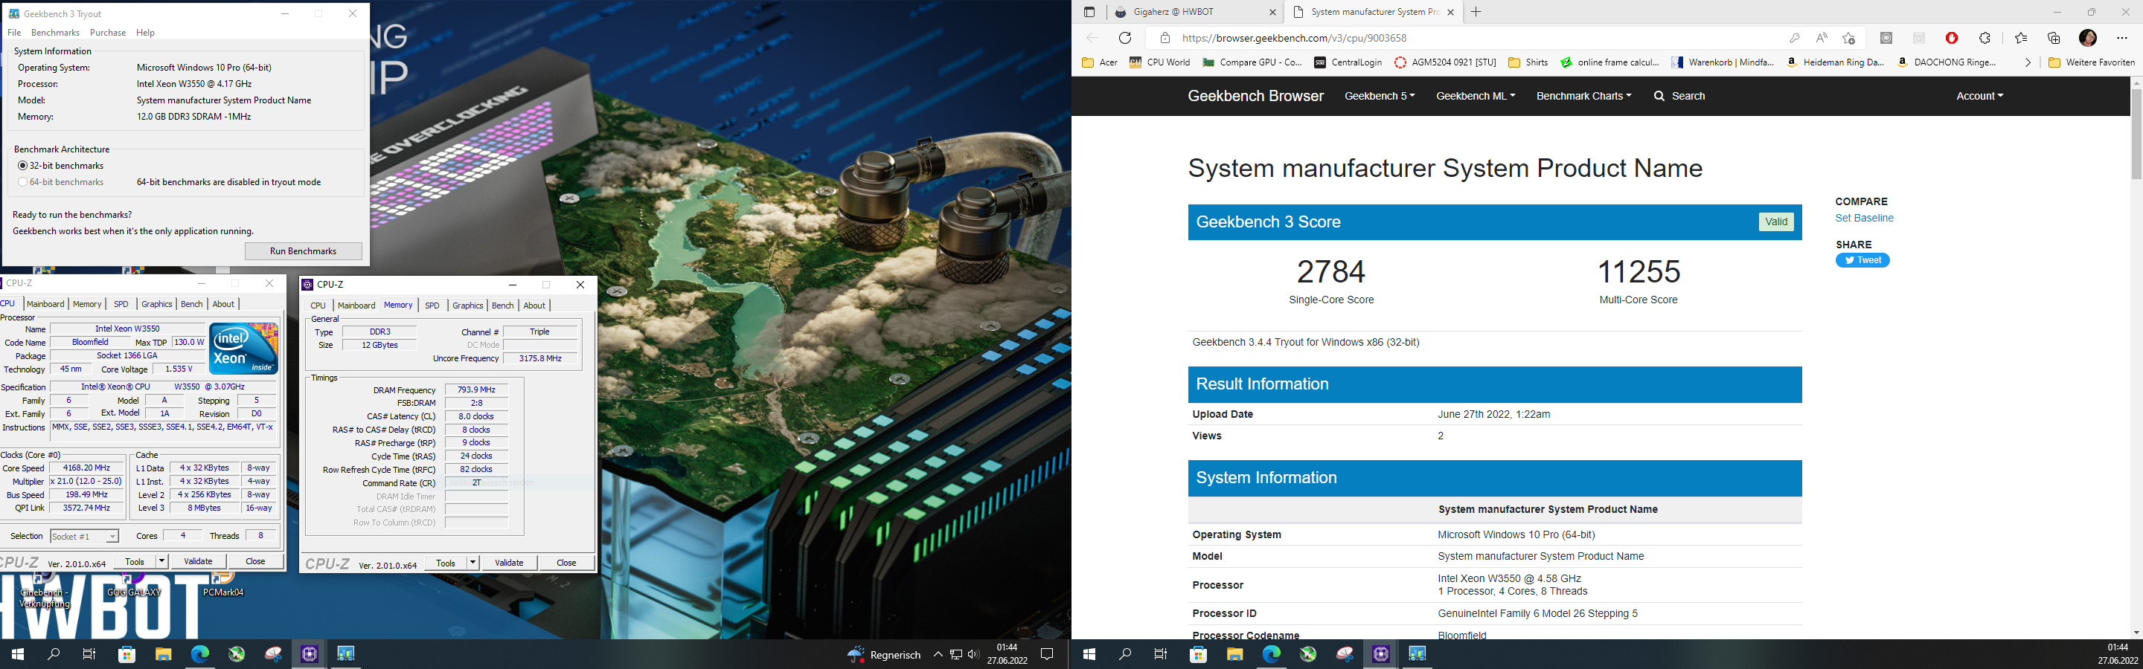Open the Geekbench 5 dropdown menu
Viewport: 2143px width, 669px height.
tap(1380, 97)
